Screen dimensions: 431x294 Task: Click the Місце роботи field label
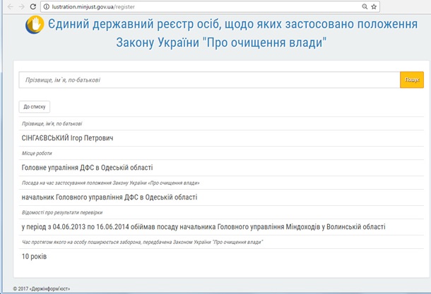(x=37, y=153)
